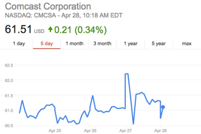201x134 pixels.
Task: Click the Apr 28 date label
Action: pos(160,131)
